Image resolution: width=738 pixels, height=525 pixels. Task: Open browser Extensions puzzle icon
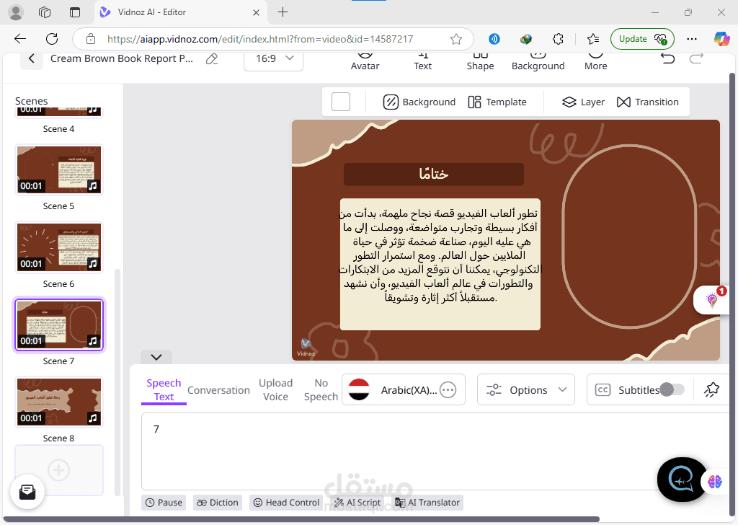tap(558, 39)
